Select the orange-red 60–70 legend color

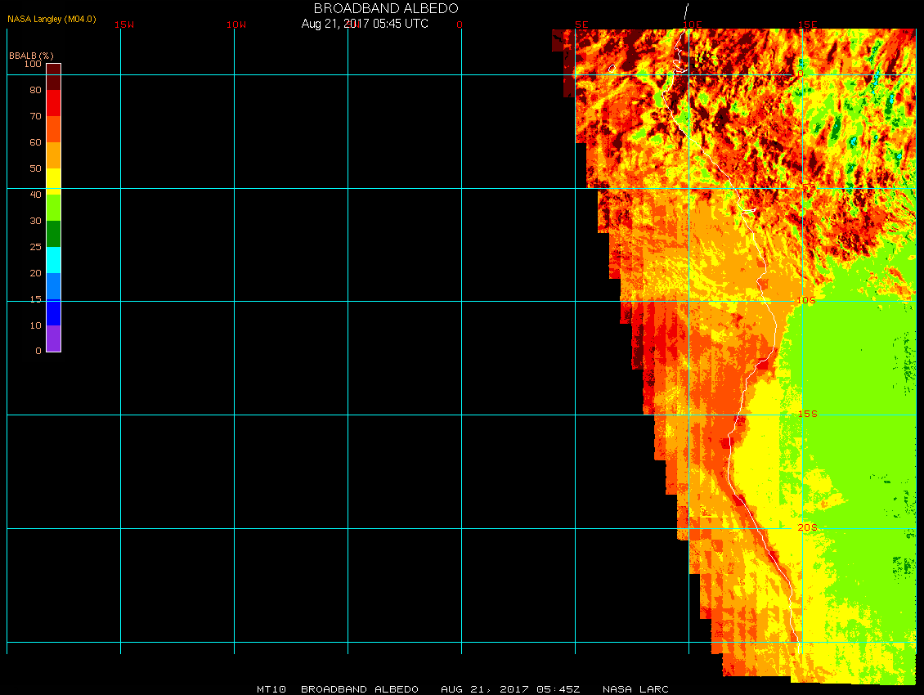tap(54, 129)
